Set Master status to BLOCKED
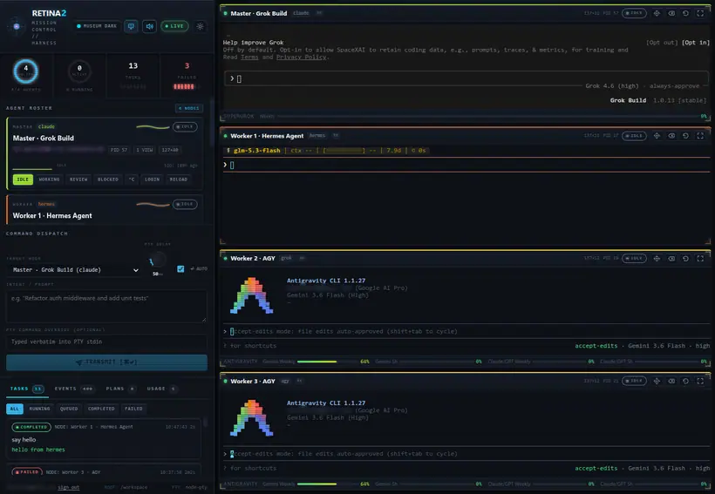This screenshot has height=494, width=715. click(x=108, y=179)
